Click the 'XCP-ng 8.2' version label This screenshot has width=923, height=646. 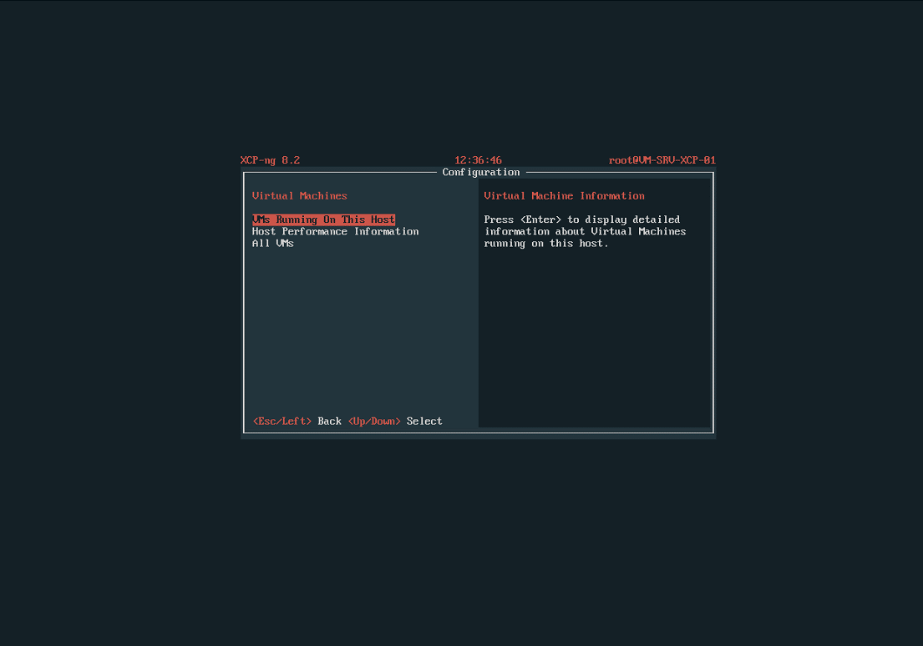(x=270, y=160)
